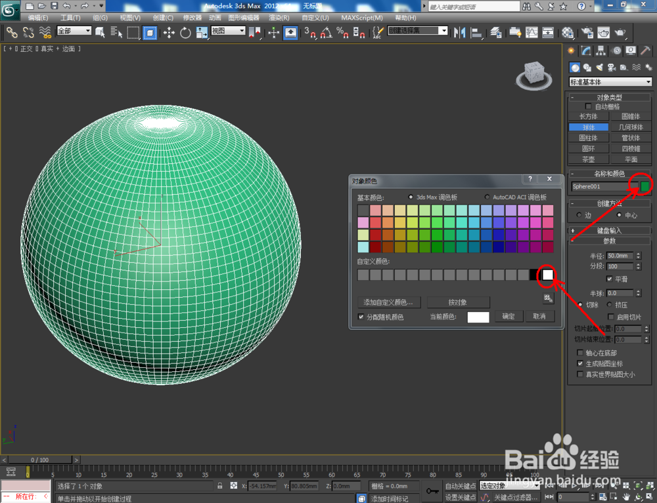Select the Select and Move tool

pos(168,32)
